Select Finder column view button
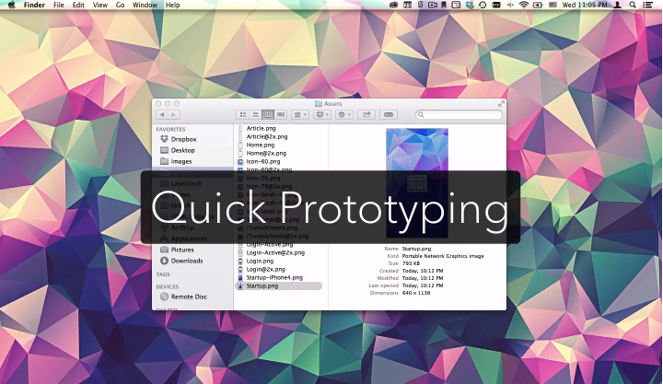Image resolution: width=663 pixels, height=384 pixels. click(x=268, y=114)
